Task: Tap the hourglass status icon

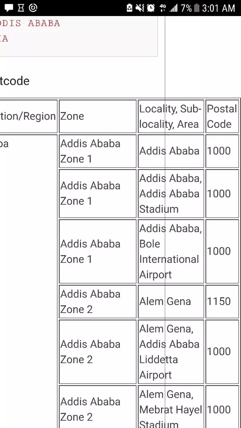Action: (21, 8)
